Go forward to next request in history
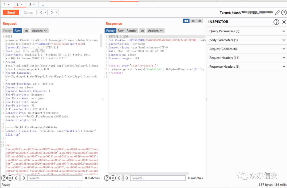 pos(52,12)
